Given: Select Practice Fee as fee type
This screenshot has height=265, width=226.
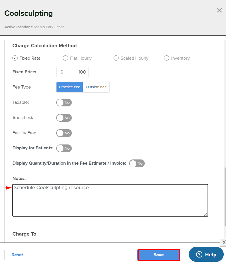Looking at the screenshot, I should pos(69,87).
